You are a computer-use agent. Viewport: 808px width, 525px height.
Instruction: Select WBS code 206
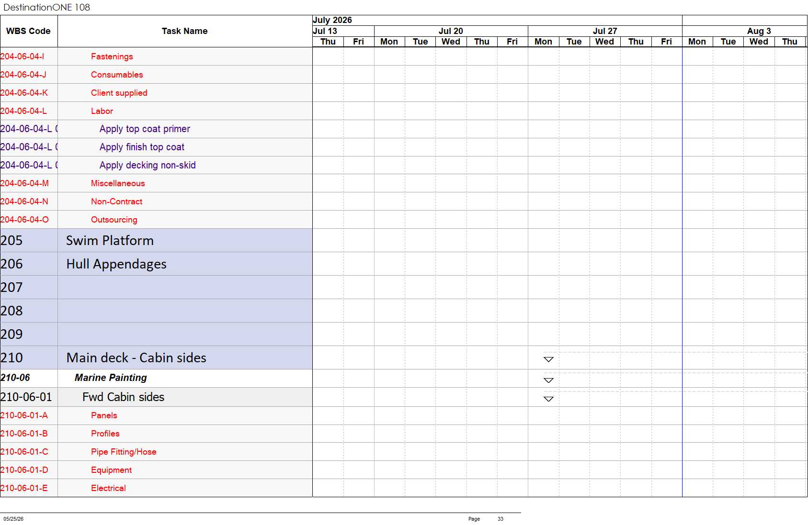11,264
